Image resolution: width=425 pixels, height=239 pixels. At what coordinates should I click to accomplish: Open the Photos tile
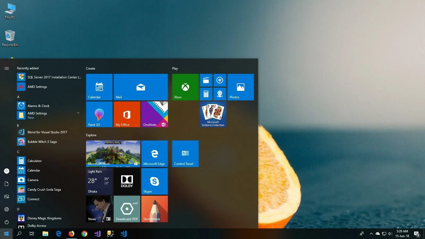point(241,87)
